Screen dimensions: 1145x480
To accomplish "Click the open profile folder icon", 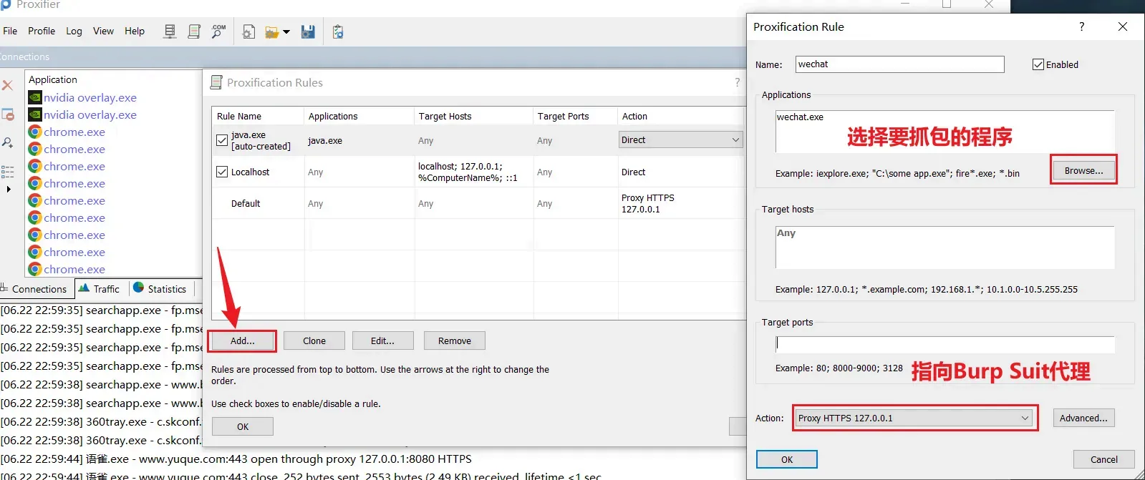I will 271,31.
